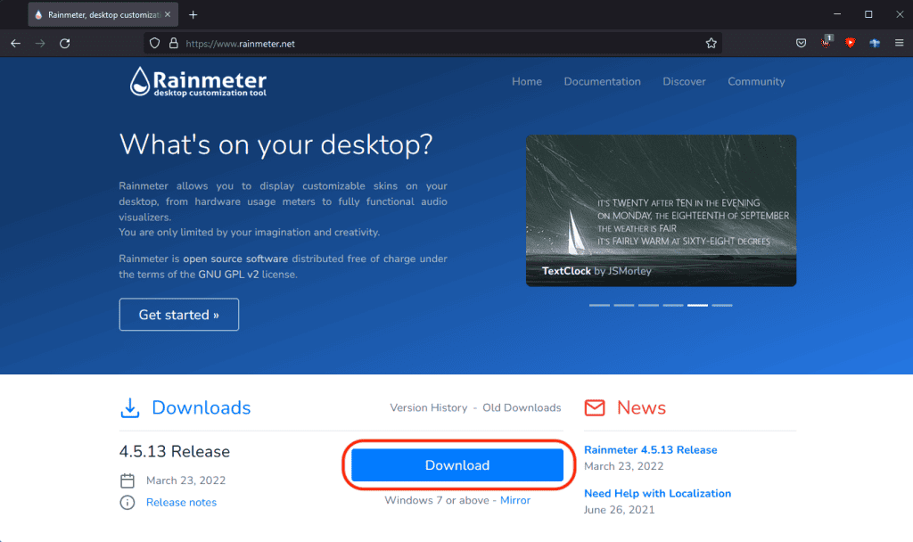The image size is (913, 542).
Task: Click the info icon next to Release notes
Action: point(127,502)
